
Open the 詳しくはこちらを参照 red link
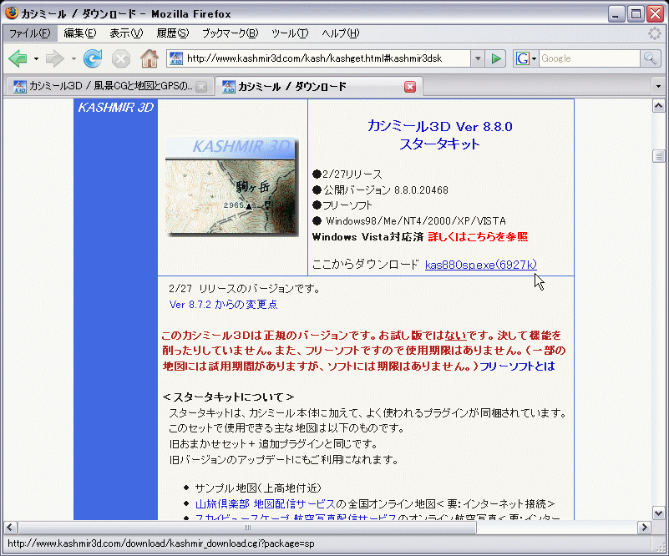pos(478,236)
